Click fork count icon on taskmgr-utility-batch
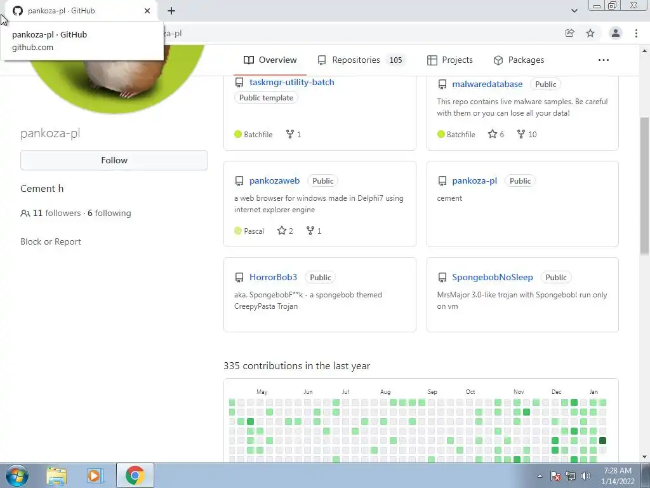The width and height of the screenshot is (650, 488). click(289, 134)
